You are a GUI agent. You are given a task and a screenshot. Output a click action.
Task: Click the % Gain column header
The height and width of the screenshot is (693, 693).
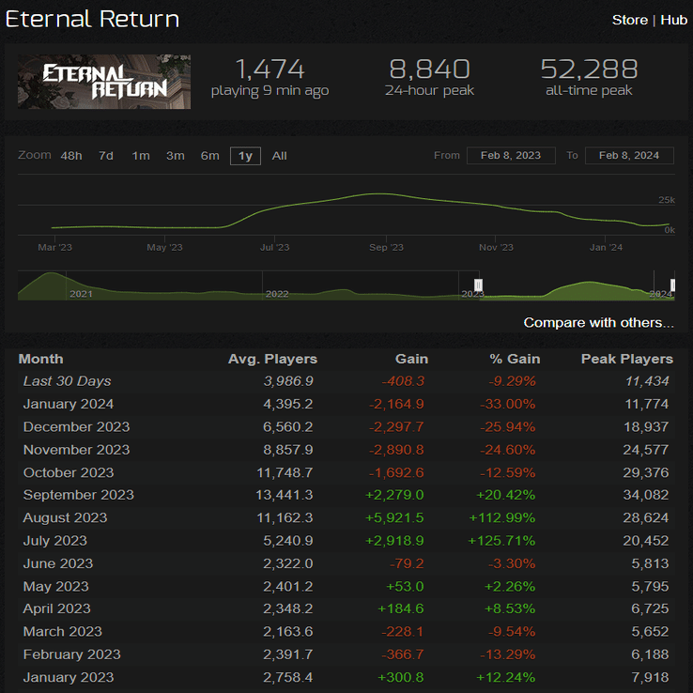click(515, 359)
